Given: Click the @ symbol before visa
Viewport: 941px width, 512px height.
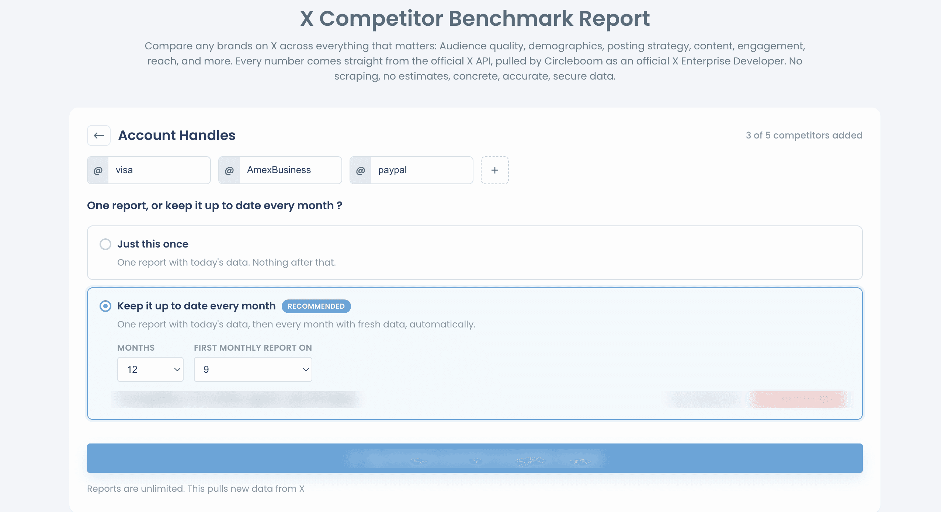Looking at the screenshot, I should (x=98, y=170).
